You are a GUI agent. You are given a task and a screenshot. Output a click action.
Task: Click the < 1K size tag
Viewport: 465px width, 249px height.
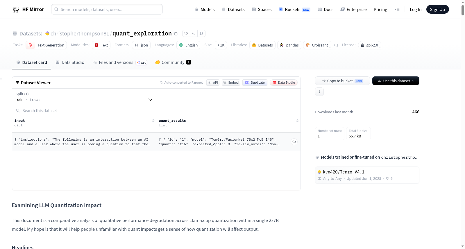(221, 45)
